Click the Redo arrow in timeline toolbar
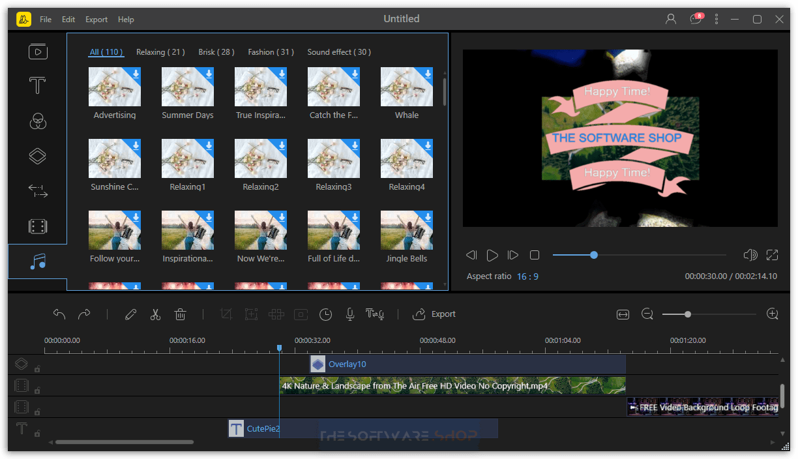The image size is (798, 459). [84, 314]
